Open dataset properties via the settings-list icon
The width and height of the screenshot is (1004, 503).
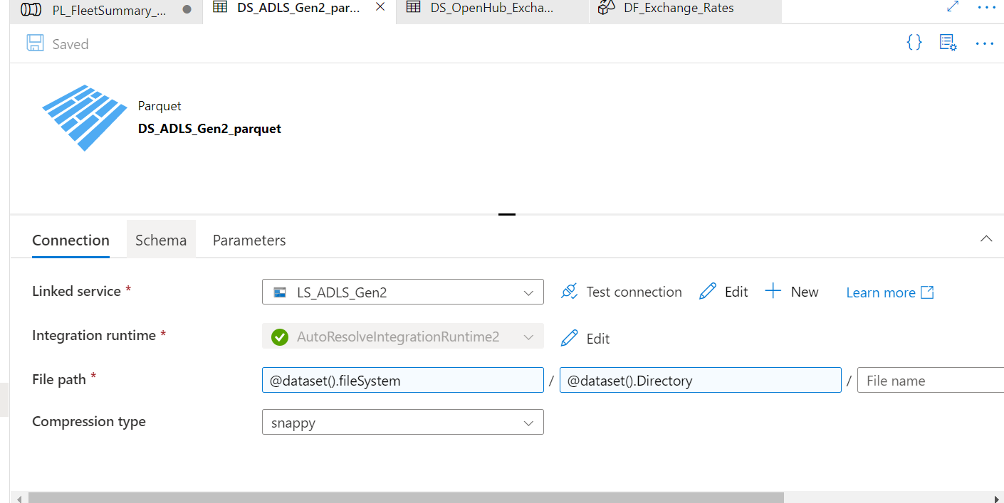(x=948, y=43)
